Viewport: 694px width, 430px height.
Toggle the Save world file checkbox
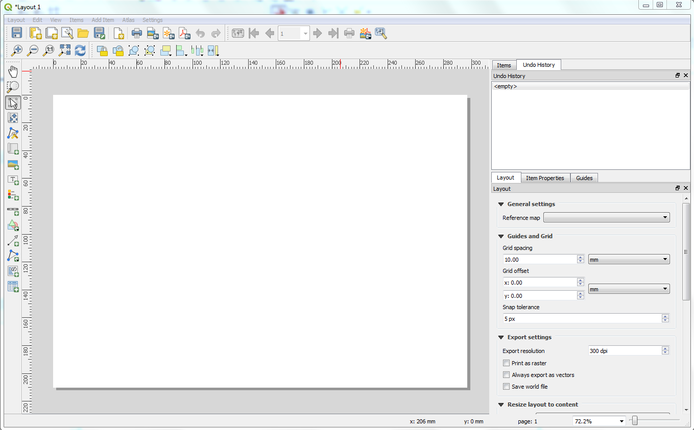[506, 387]
